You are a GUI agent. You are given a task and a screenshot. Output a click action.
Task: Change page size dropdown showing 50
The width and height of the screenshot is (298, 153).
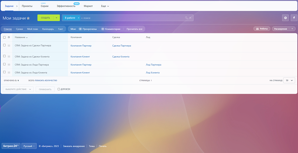(289, 80)
